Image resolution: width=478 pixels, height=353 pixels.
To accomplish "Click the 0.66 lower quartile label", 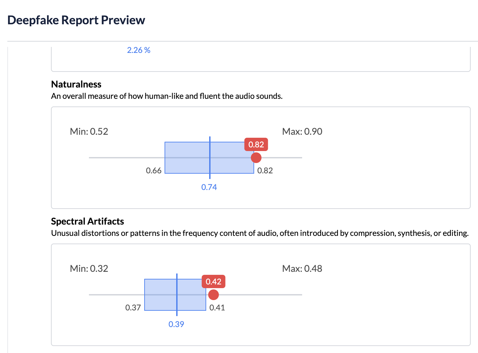I will (x=154, y=171).
